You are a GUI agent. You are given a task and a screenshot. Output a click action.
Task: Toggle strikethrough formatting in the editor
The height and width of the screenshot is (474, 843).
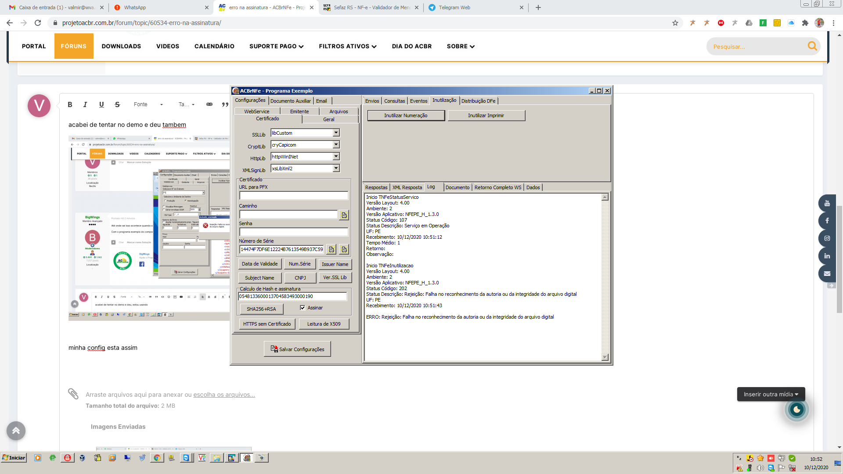pos(117,104)
